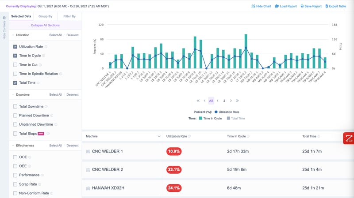Click Select All in Downtime section
The width and height of the screenshot is (354, 198).
[55, 95]
